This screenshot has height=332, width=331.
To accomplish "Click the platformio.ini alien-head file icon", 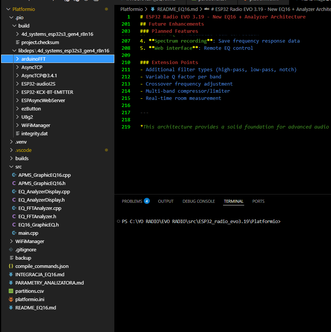I will click(11, 299).
